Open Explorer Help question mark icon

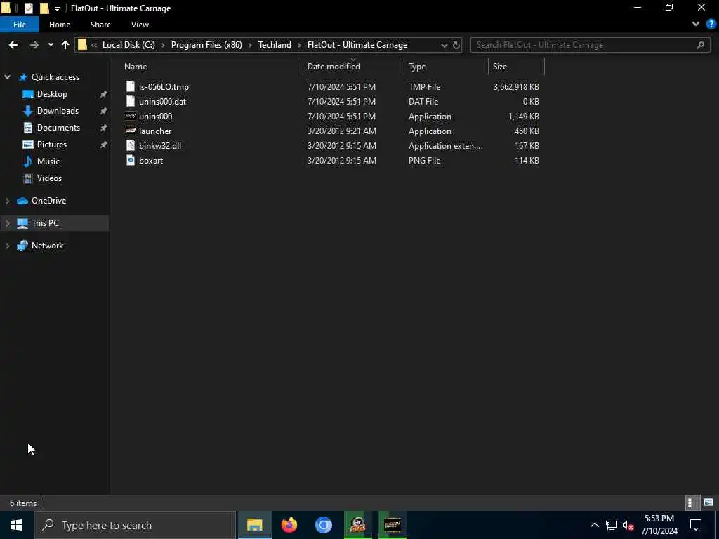[711, 25]
